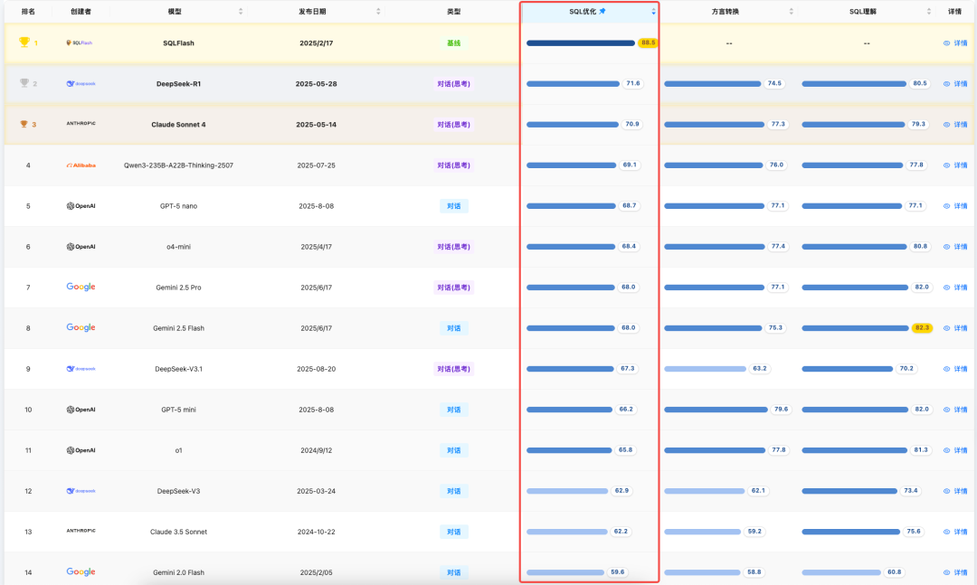This screenshot has height=585, width=977.
Task: Click the 对话(思考) tag for DeepSeek-R1
Action: [453, 83]
